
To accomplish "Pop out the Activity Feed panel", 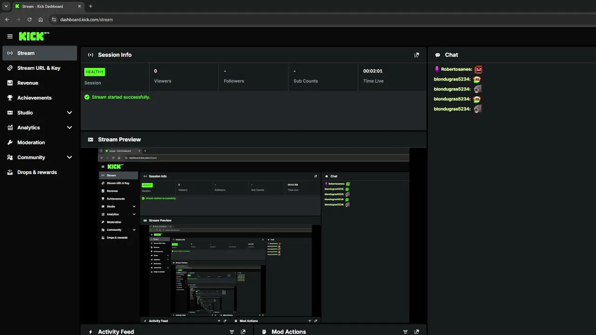I will pyautogui.click(x=243, y=332).
